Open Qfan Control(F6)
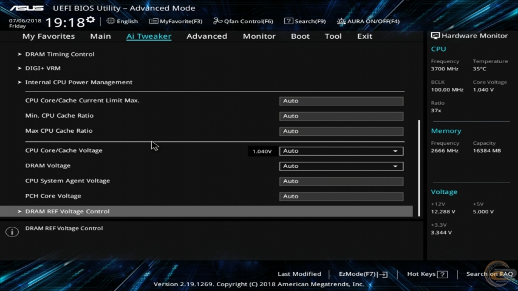Screen dimensions: 518x291 pos(243,21)
